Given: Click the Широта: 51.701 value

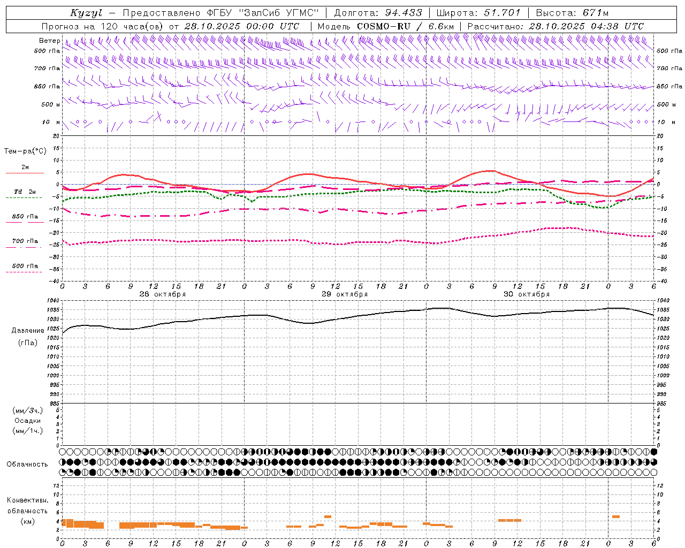Looking at the screenshot, I should pos(478,13).
